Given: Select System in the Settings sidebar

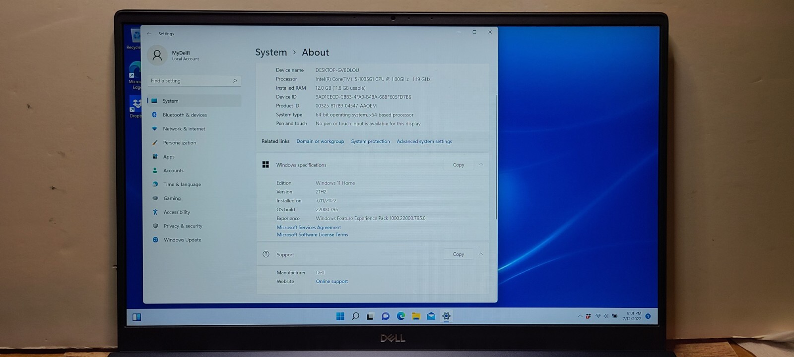Looking at the screenshot, I should tap(195, 101).
